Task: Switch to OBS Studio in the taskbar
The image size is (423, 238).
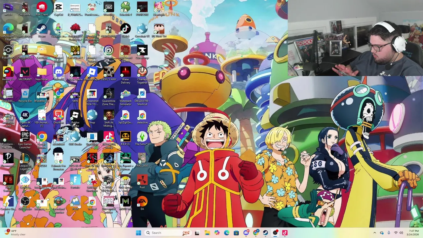Action: [x=275, y=233]
